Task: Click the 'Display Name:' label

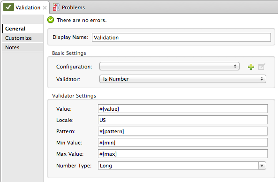Action: [70, 37]
